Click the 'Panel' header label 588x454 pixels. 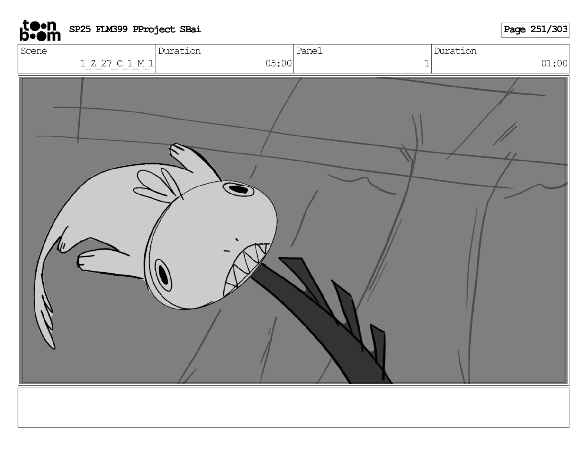(x=309, y=51)
